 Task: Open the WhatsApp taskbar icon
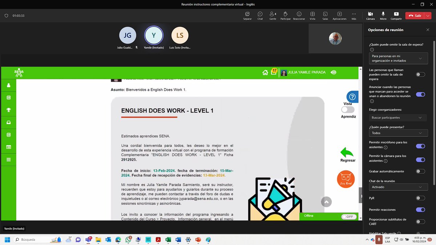pos(128,240)
